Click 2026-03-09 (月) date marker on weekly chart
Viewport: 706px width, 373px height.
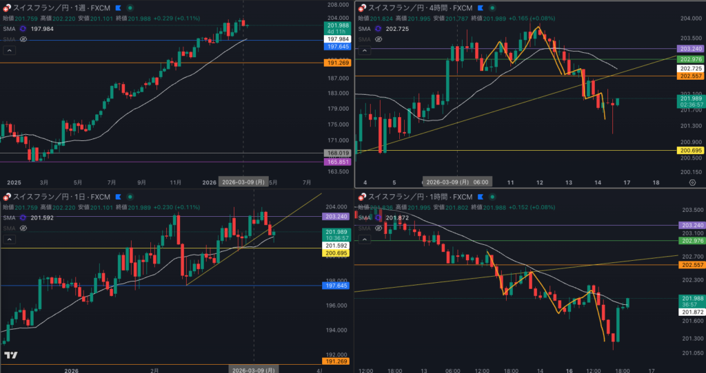click(243, 182)
